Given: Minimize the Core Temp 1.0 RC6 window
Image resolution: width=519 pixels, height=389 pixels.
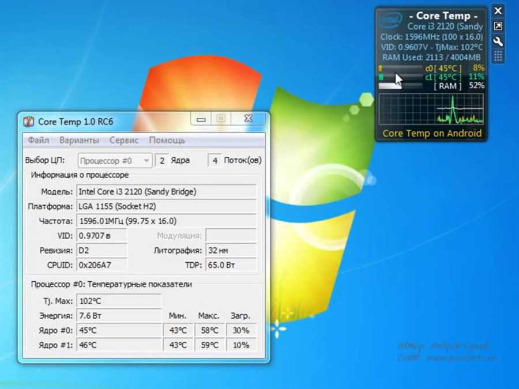Looking at the screenshot, I should 201,119.
